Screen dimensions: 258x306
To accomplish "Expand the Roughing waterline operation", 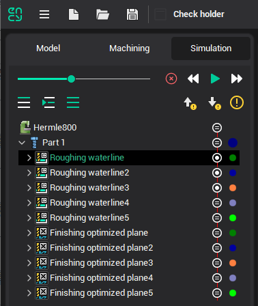I will (x=29, y=158).
